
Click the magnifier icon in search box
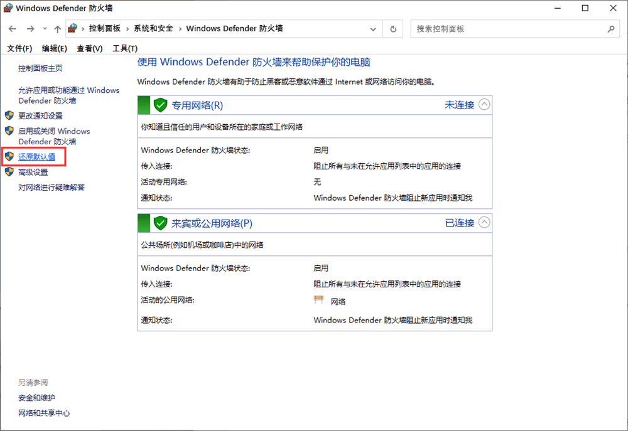tap(612, 29)
